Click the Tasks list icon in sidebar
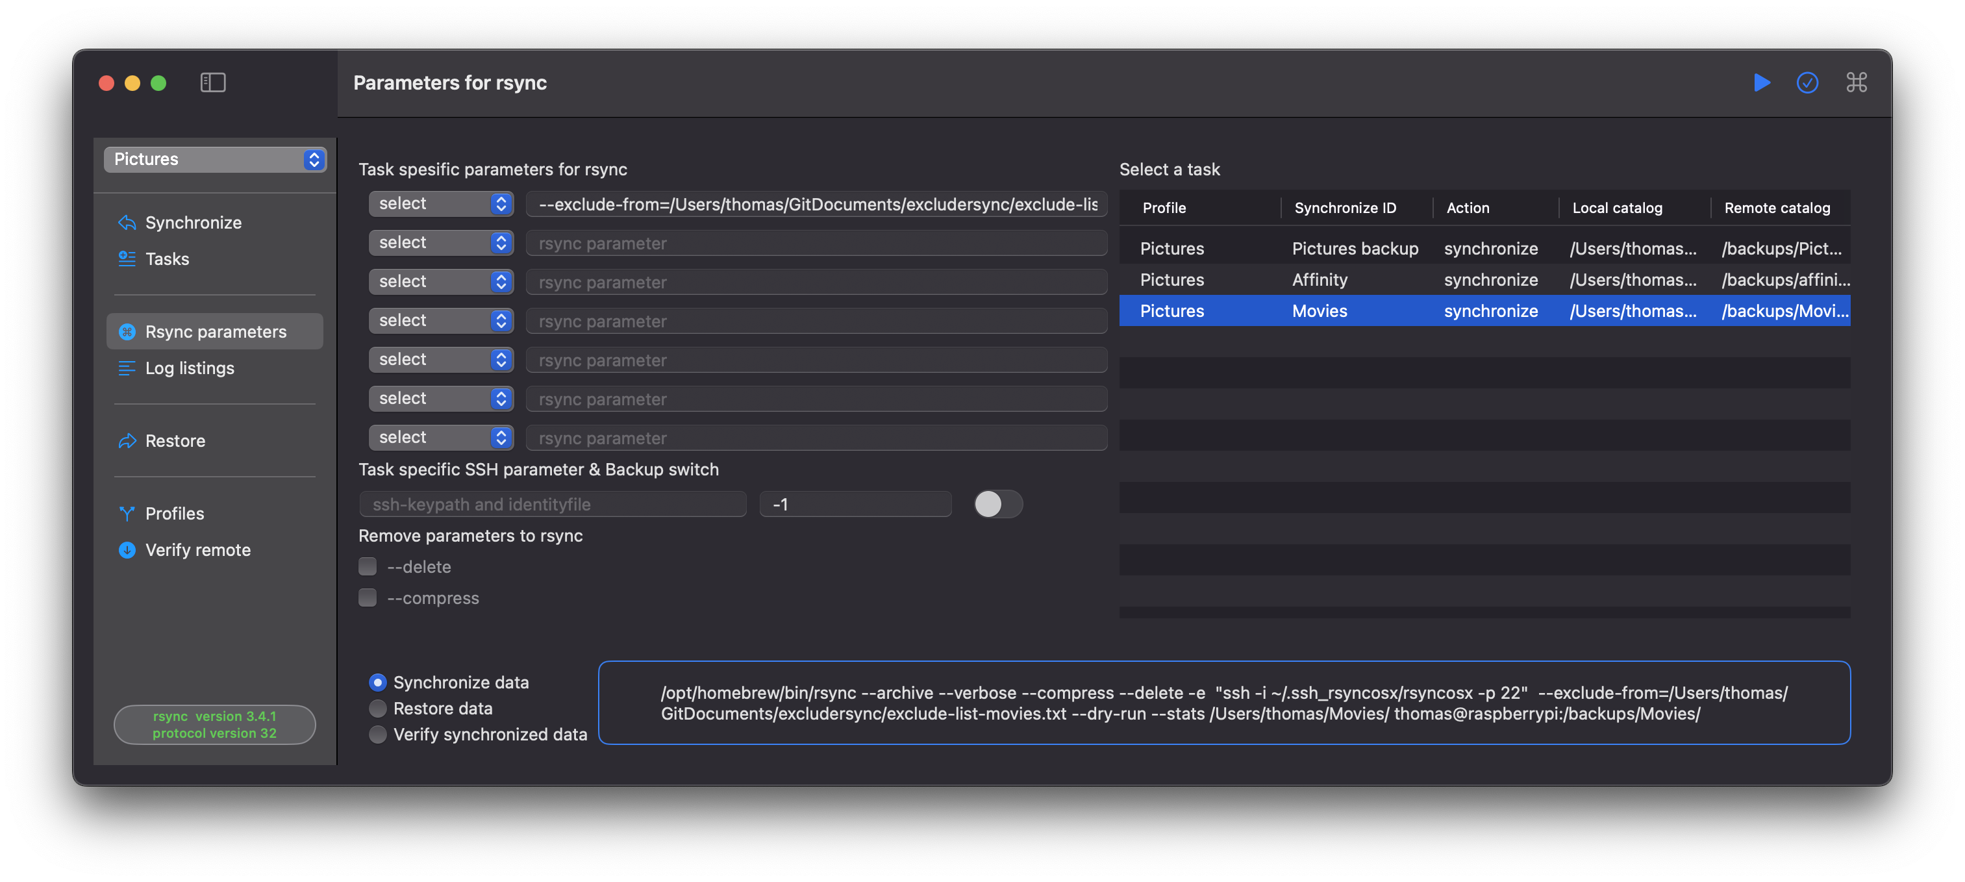This screenshot has width=1965, height=882. [x=127, y=259]
